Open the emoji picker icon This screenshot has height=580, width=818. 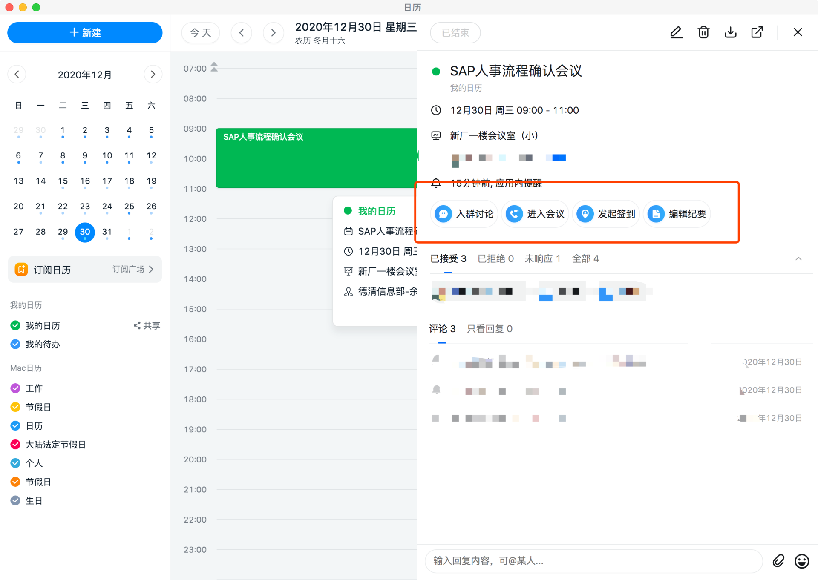click(802, 561)
